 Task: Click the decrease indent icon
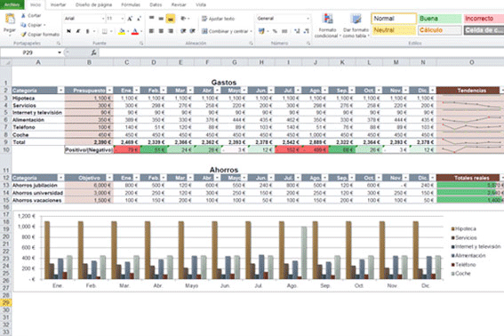coord(183,31)
